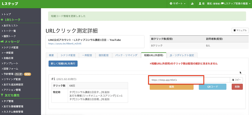Click the funnel icon beside 友だち属性
Screen dimensions: 252x115
[x=2, y=95]
